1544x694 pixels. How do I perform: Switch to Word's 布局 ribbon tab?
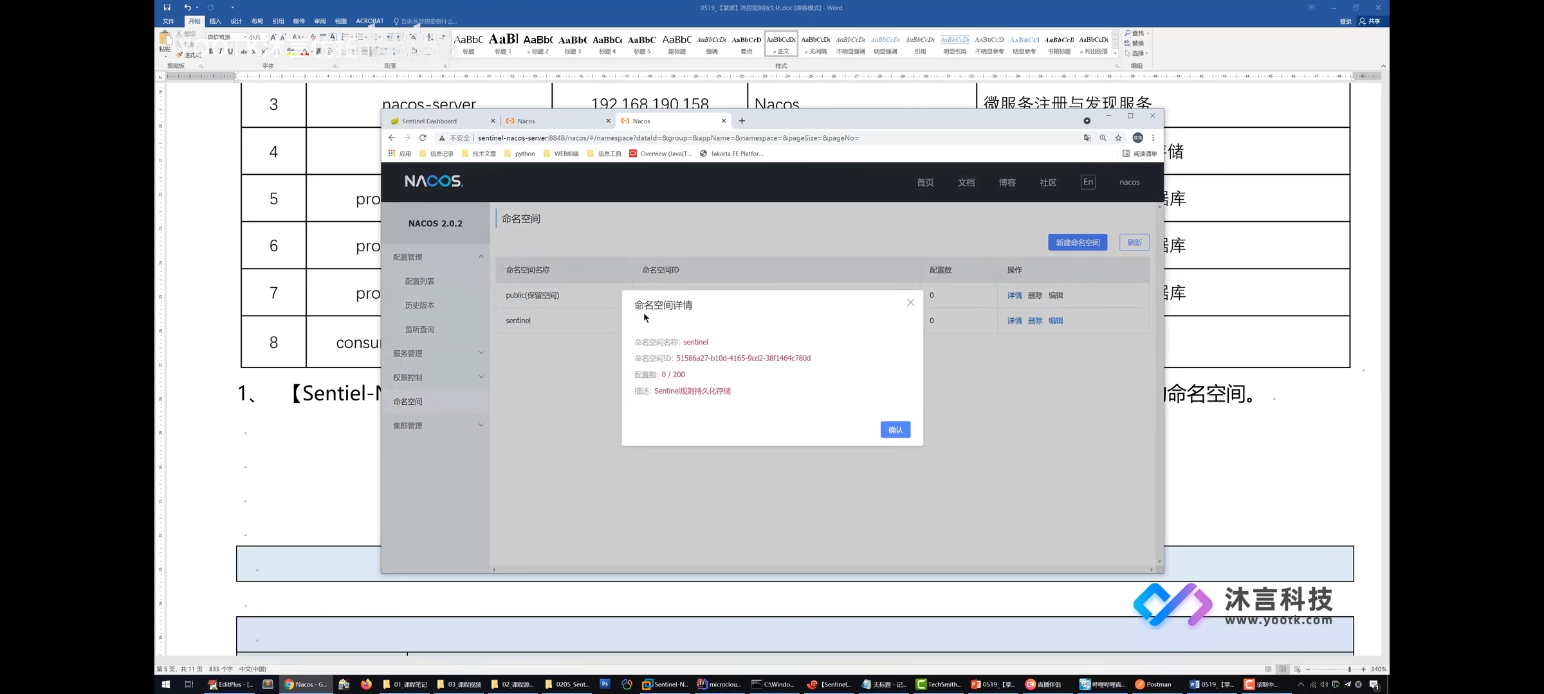(x=257, y=21)
